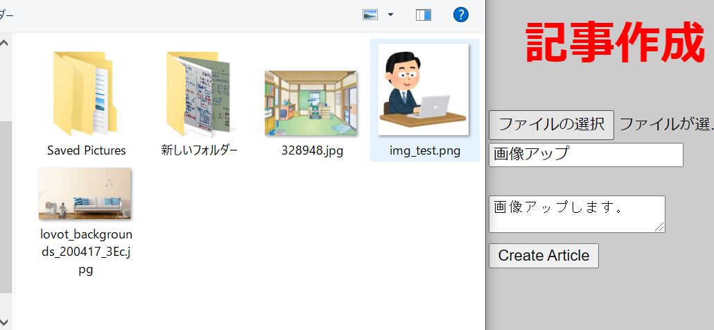Click the 新しいフォルダー label text

(x=200, y=150)
